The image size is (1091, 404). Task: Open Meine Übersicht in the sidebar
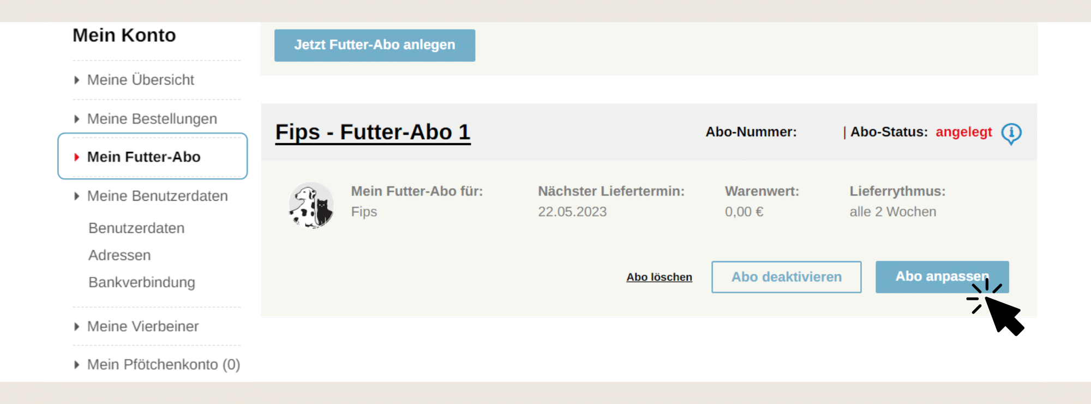pyautogui.click(x=141, y=80)
